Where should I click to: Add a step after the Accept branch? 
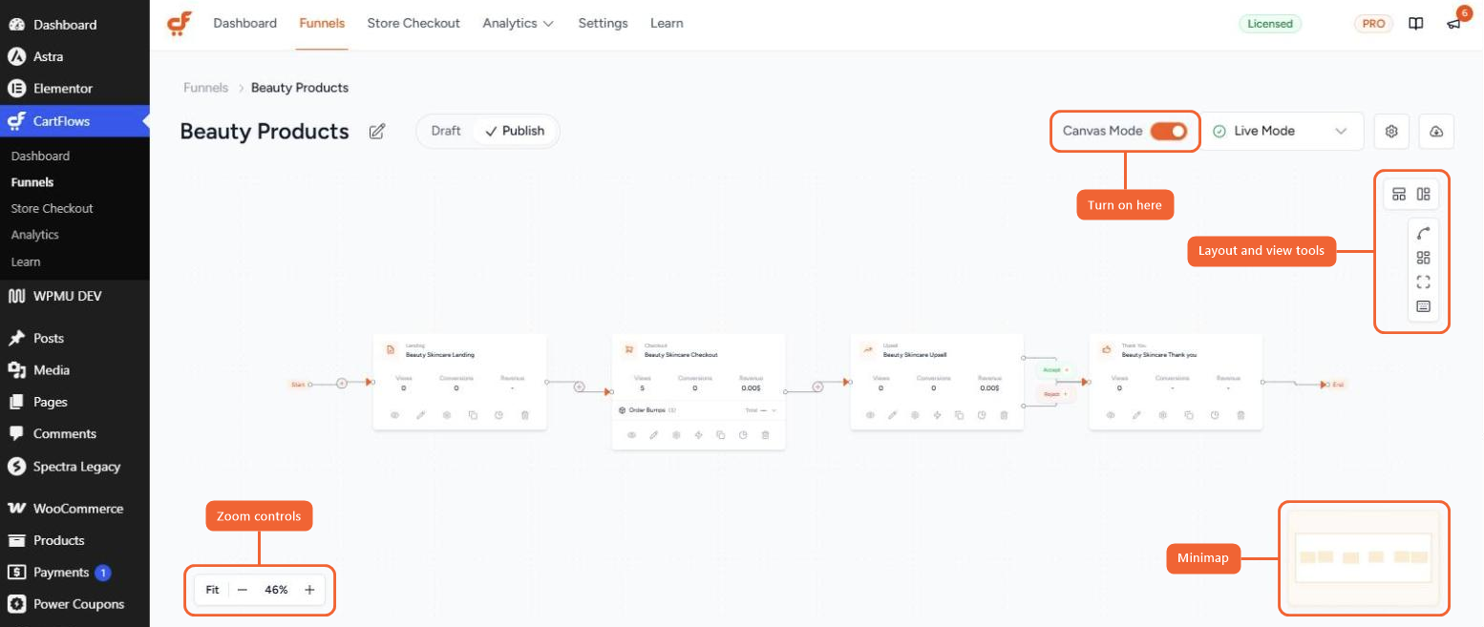(x=1067, y=369)
